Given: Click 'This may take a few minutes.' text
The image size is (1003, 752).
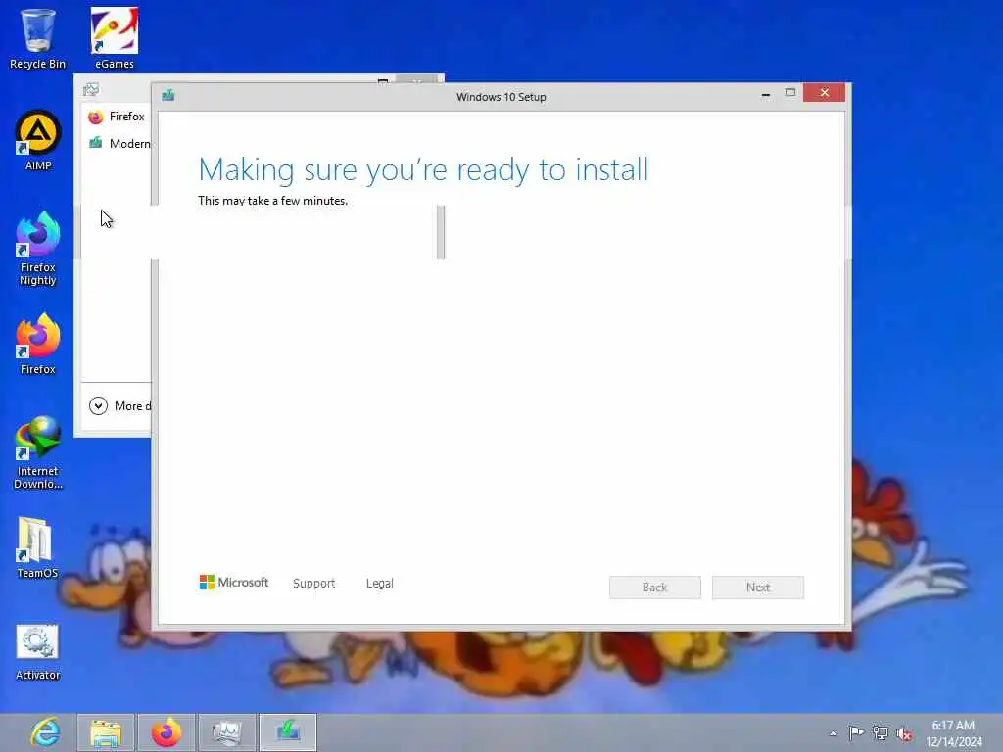Looking at the screenshot, I should coord(272,200).
